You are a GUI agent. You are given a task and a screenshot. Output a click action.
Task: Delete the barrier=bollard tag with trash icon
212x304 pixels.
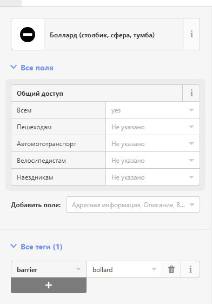coord(171,269)
